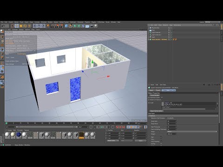Select the highlighted dark material thumbnail
223x167 pixels.
(x=81, y=135)
